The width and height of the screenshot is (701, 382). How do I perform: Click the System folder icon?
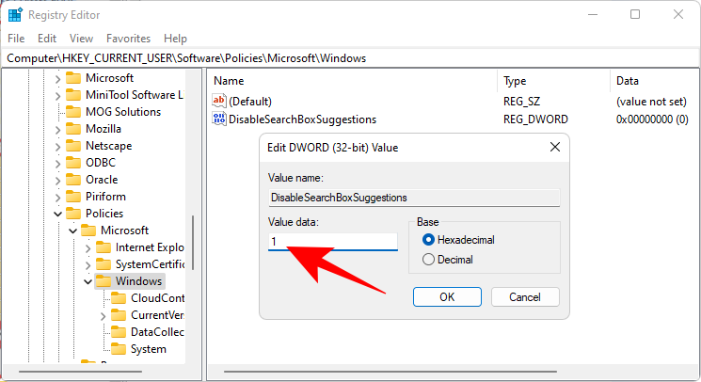[x=119, y=349]
